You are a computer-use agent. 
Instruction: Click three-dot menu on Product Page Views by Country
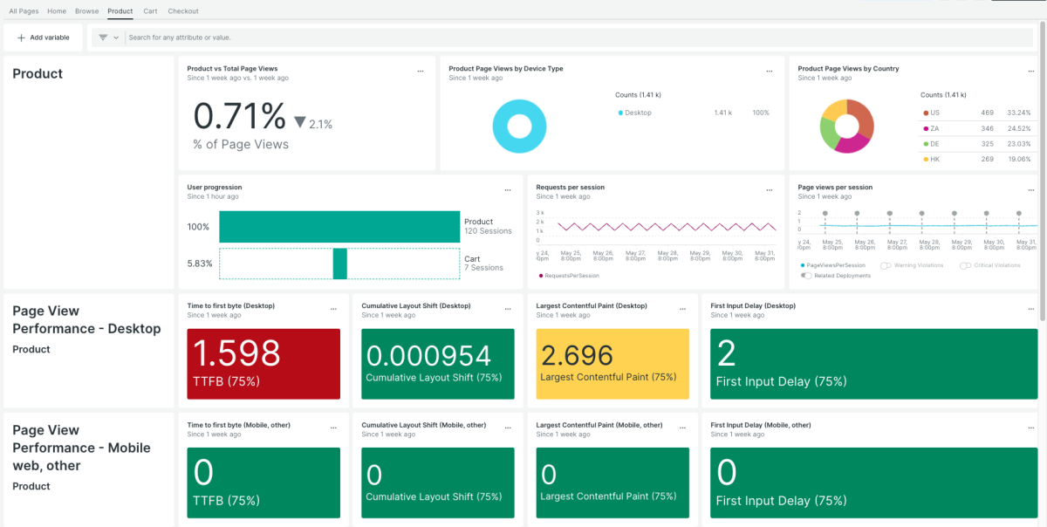(x=1030, y=72)
